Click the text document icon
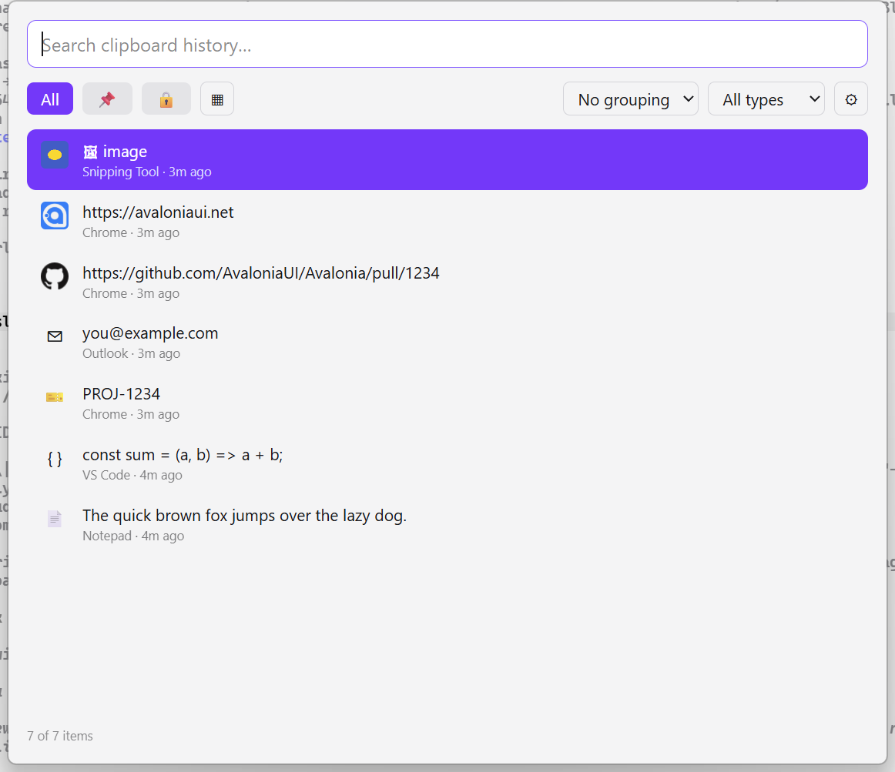895x772 pixels. [55, 519]
